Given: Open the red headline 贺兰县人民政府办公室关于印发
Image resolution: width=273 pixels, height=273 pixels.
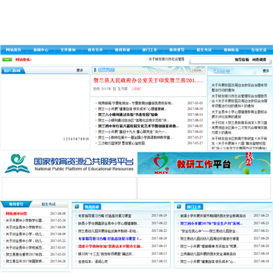Looking at the screenshot, I should (148, 80).
